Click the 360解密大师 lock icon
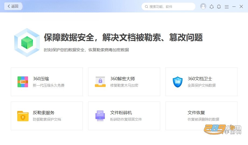 [x=100, y=82]
